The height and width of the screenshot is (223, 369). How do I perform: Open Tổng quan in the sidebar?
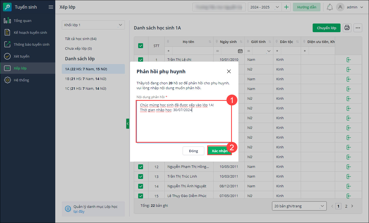pos(28,21)
